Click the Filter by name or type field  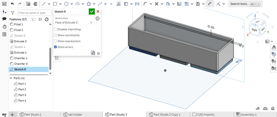click(34, 13)
